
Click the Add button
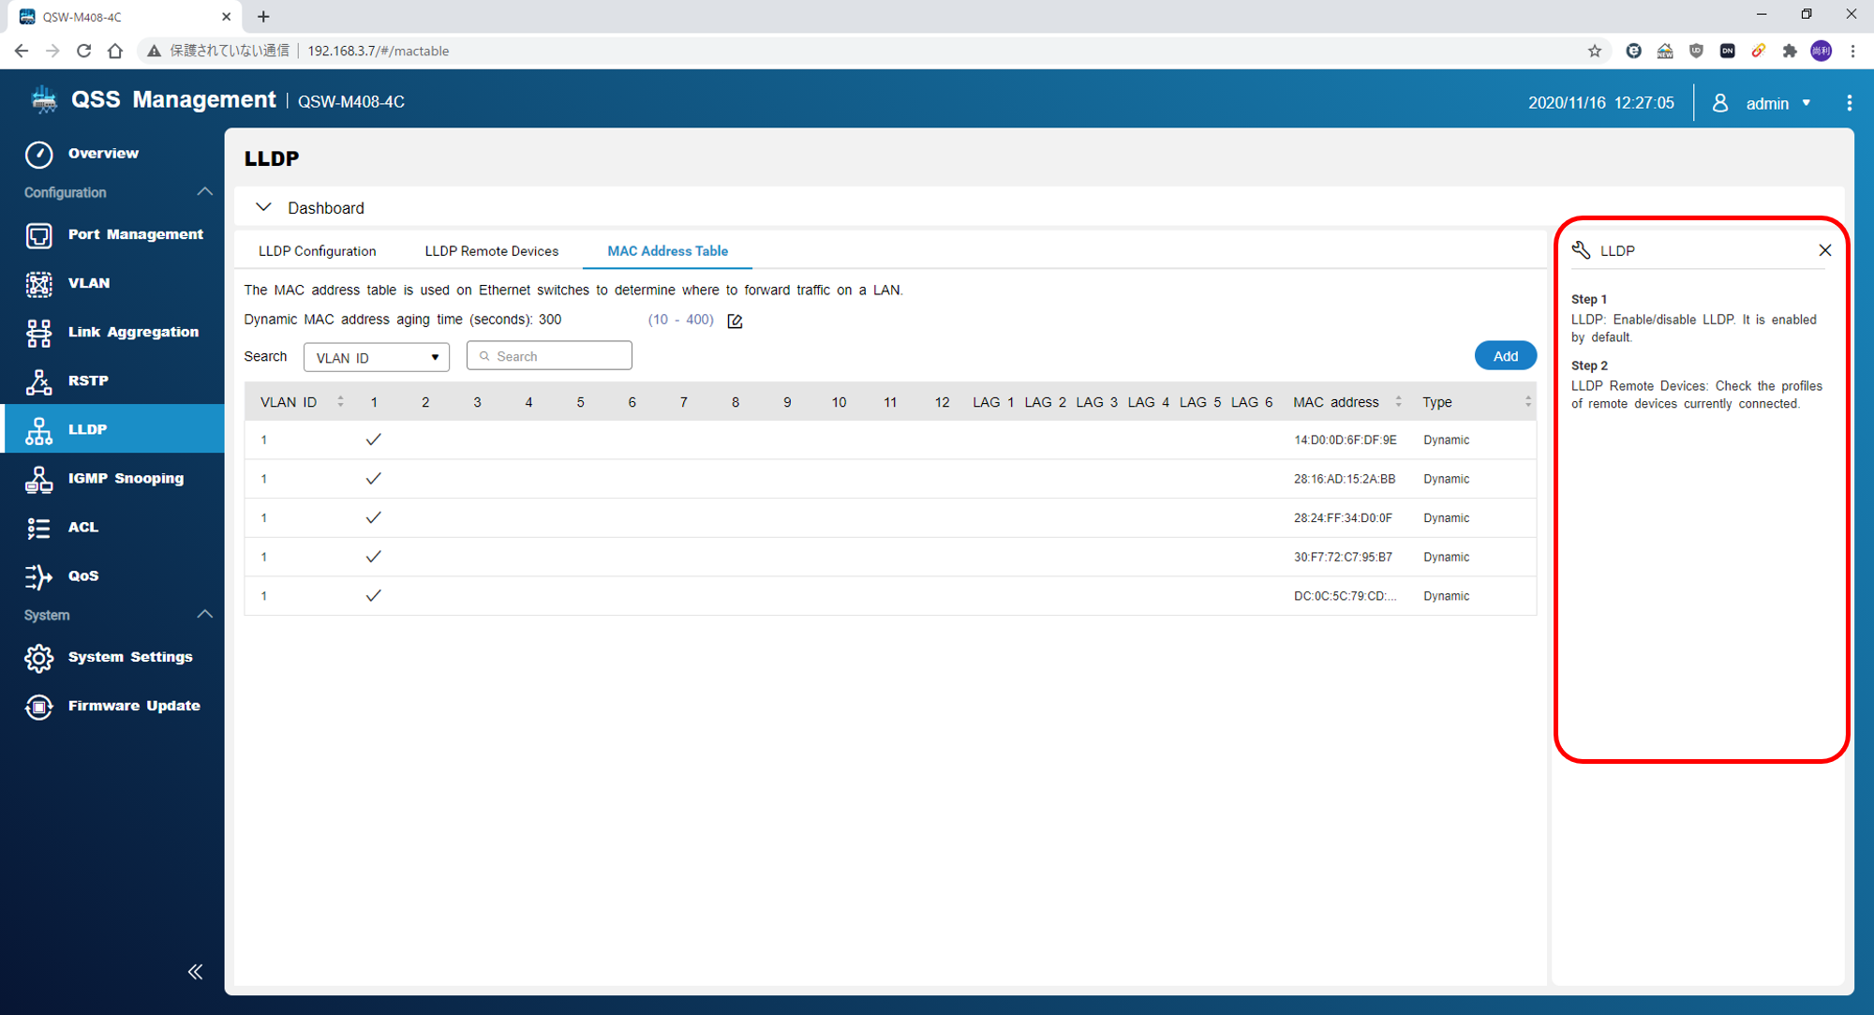(1505, 356)
